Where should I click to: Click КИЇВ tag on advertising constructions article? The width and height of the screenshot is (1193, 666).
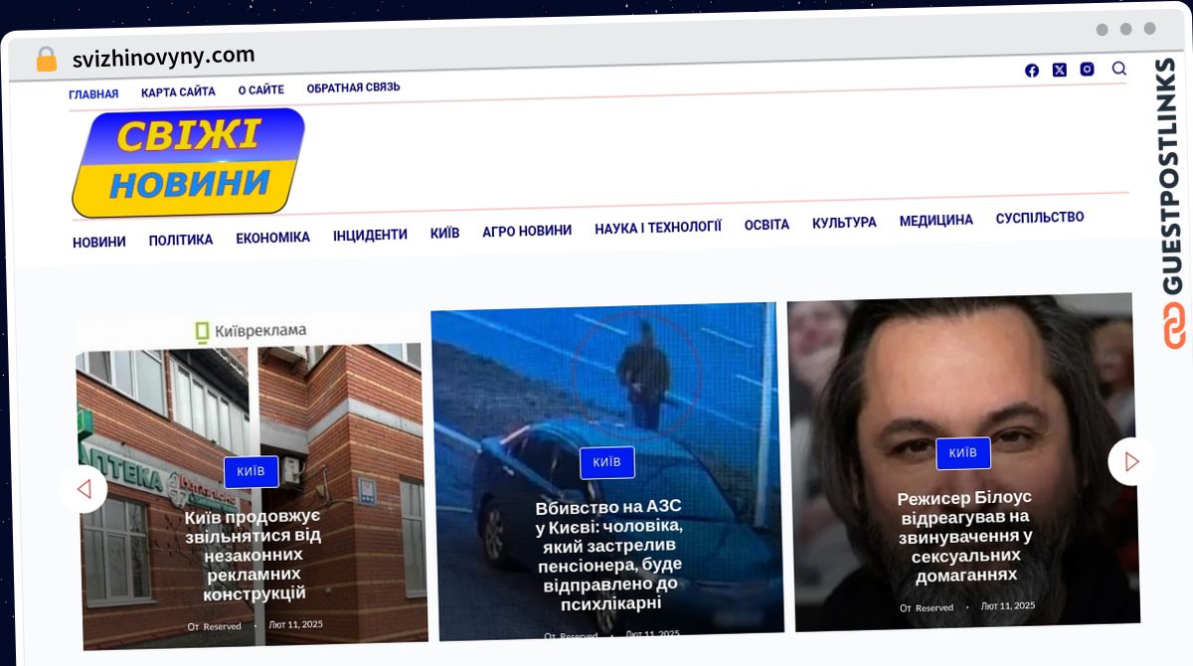click(x=251, y=471)
